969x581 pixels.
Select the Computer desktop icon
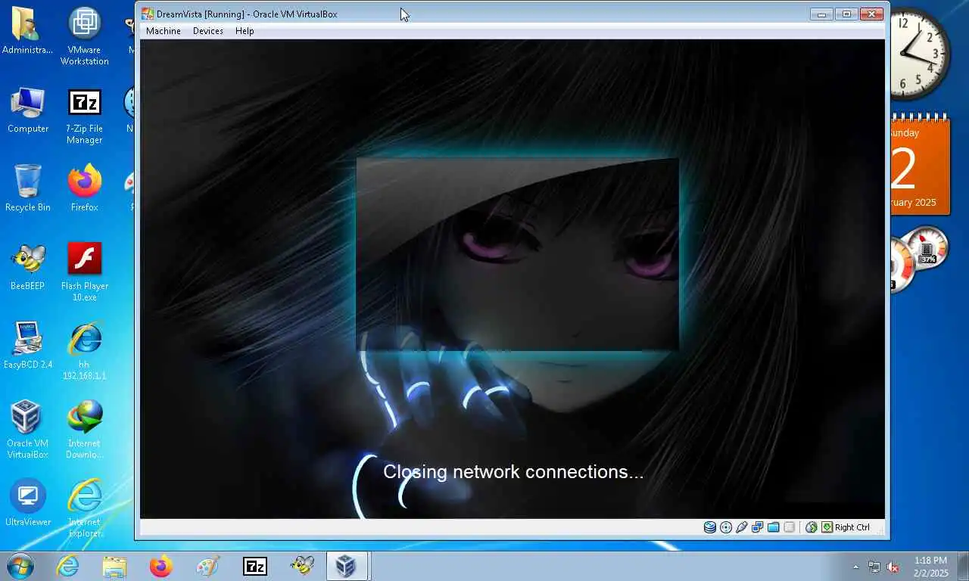coord(28,110)
